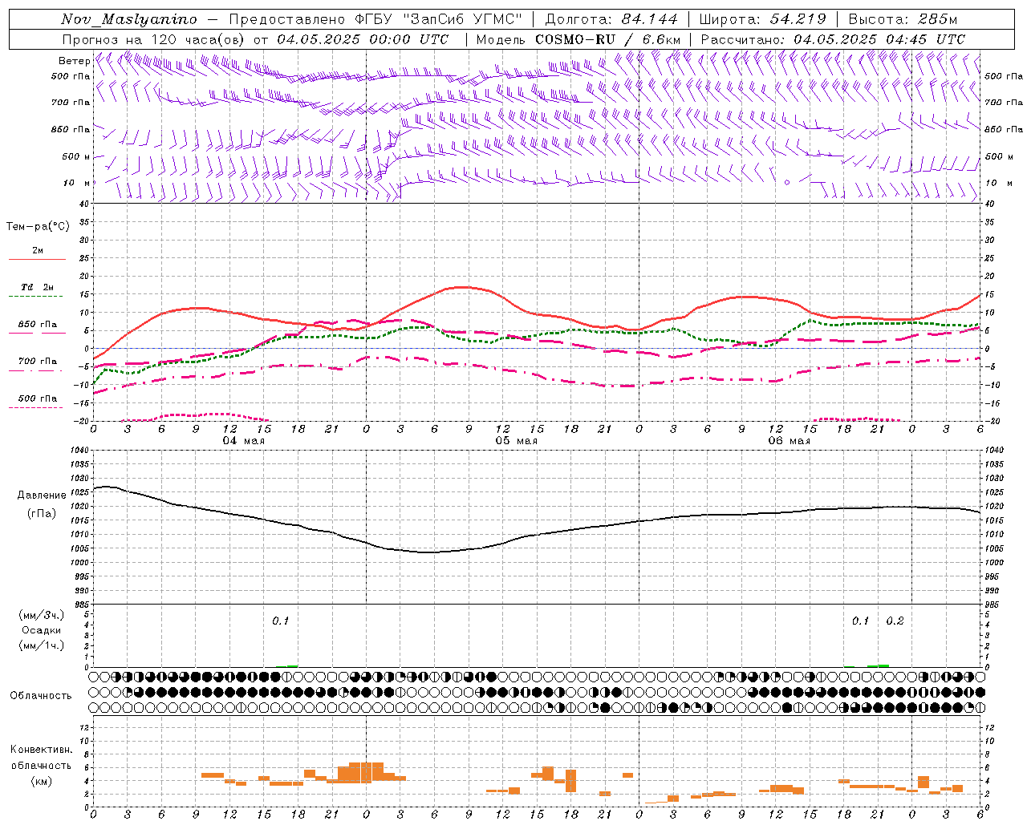The width and height of the screenshot is (1027, 821).
Task: Click the Долгота: 84.144 value
Action: (x=611, y=19)
